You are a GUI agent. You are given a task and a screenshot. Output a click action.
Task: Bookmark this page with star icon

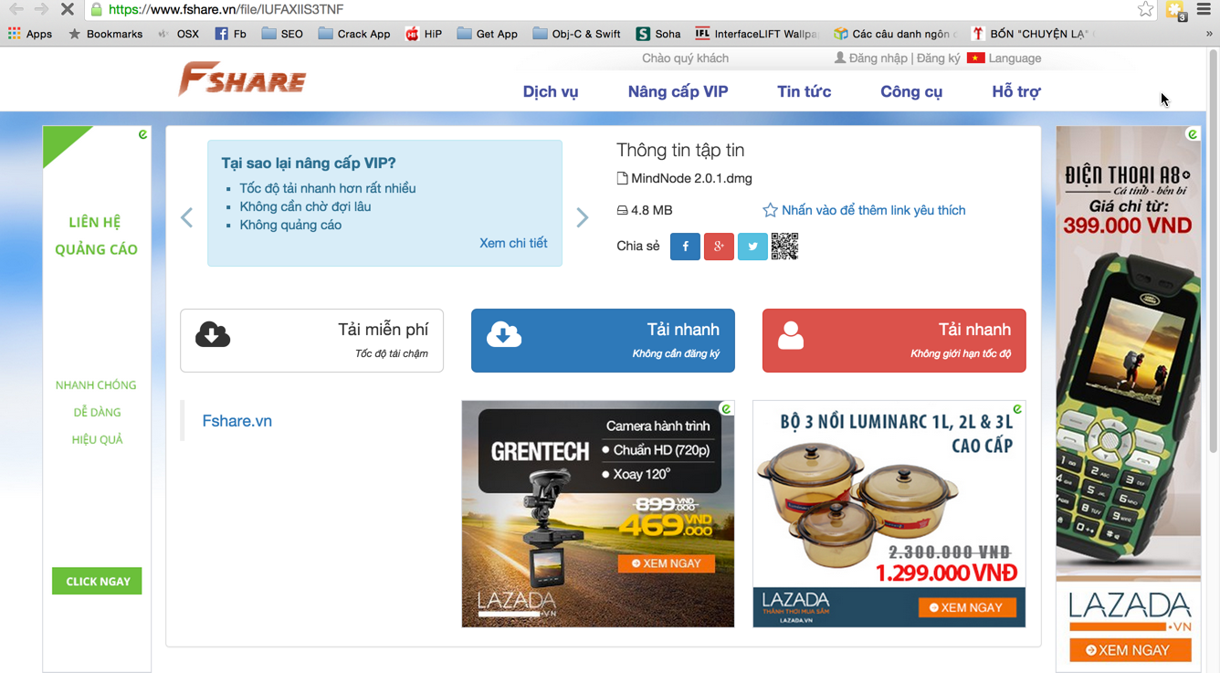(x=1145, y=9)
